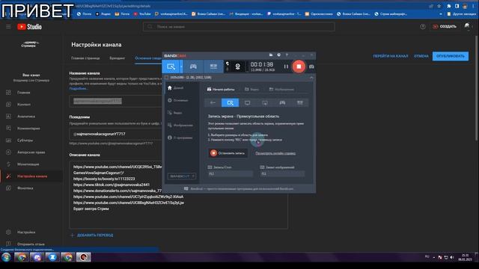
Task: Switch to the 'Начало работы' tab in Bandicam
Action: (x=221, y=90)
